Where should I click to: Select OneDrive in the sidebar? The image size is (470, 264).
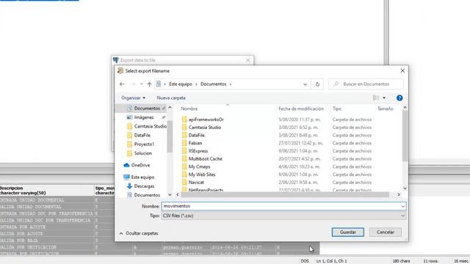click(140, 165)
